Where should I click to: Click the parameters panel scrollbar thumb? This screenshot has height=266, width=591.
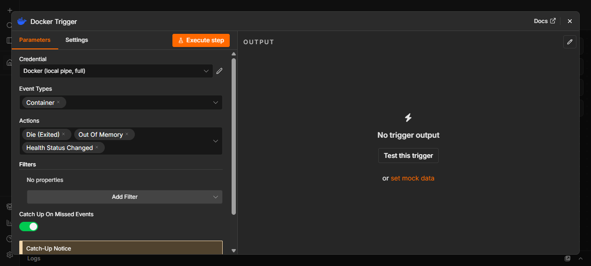[x=233, y=136]
